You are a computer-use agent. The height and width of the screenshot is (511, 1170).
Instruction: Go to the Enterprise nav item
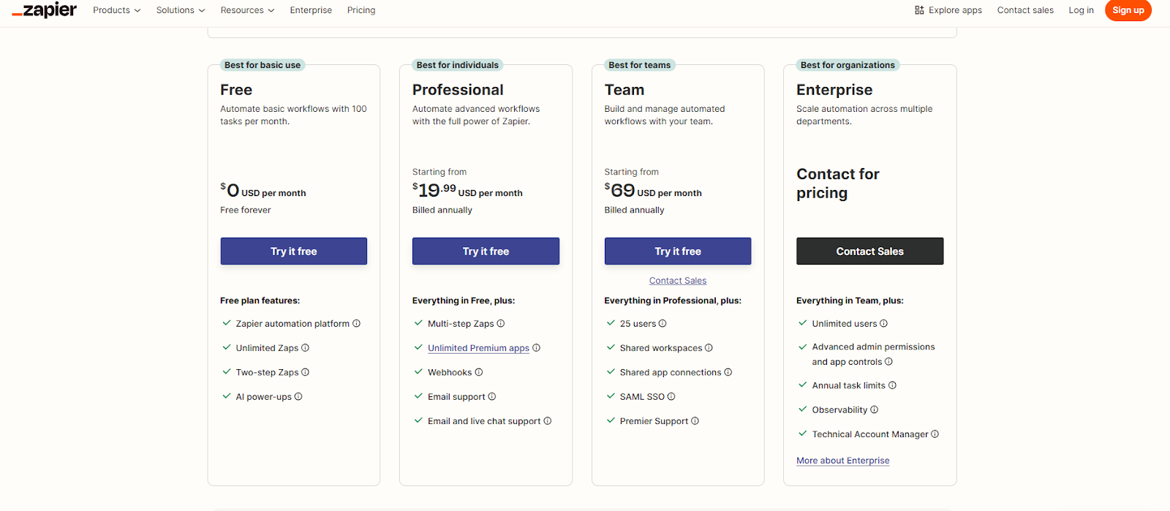coord(311,10)
